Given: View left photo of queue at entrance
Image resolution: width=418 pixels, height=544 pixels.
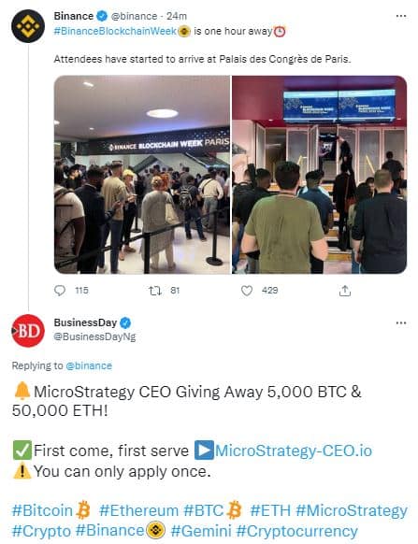Looking at the screenshot, I should (142, 175).
